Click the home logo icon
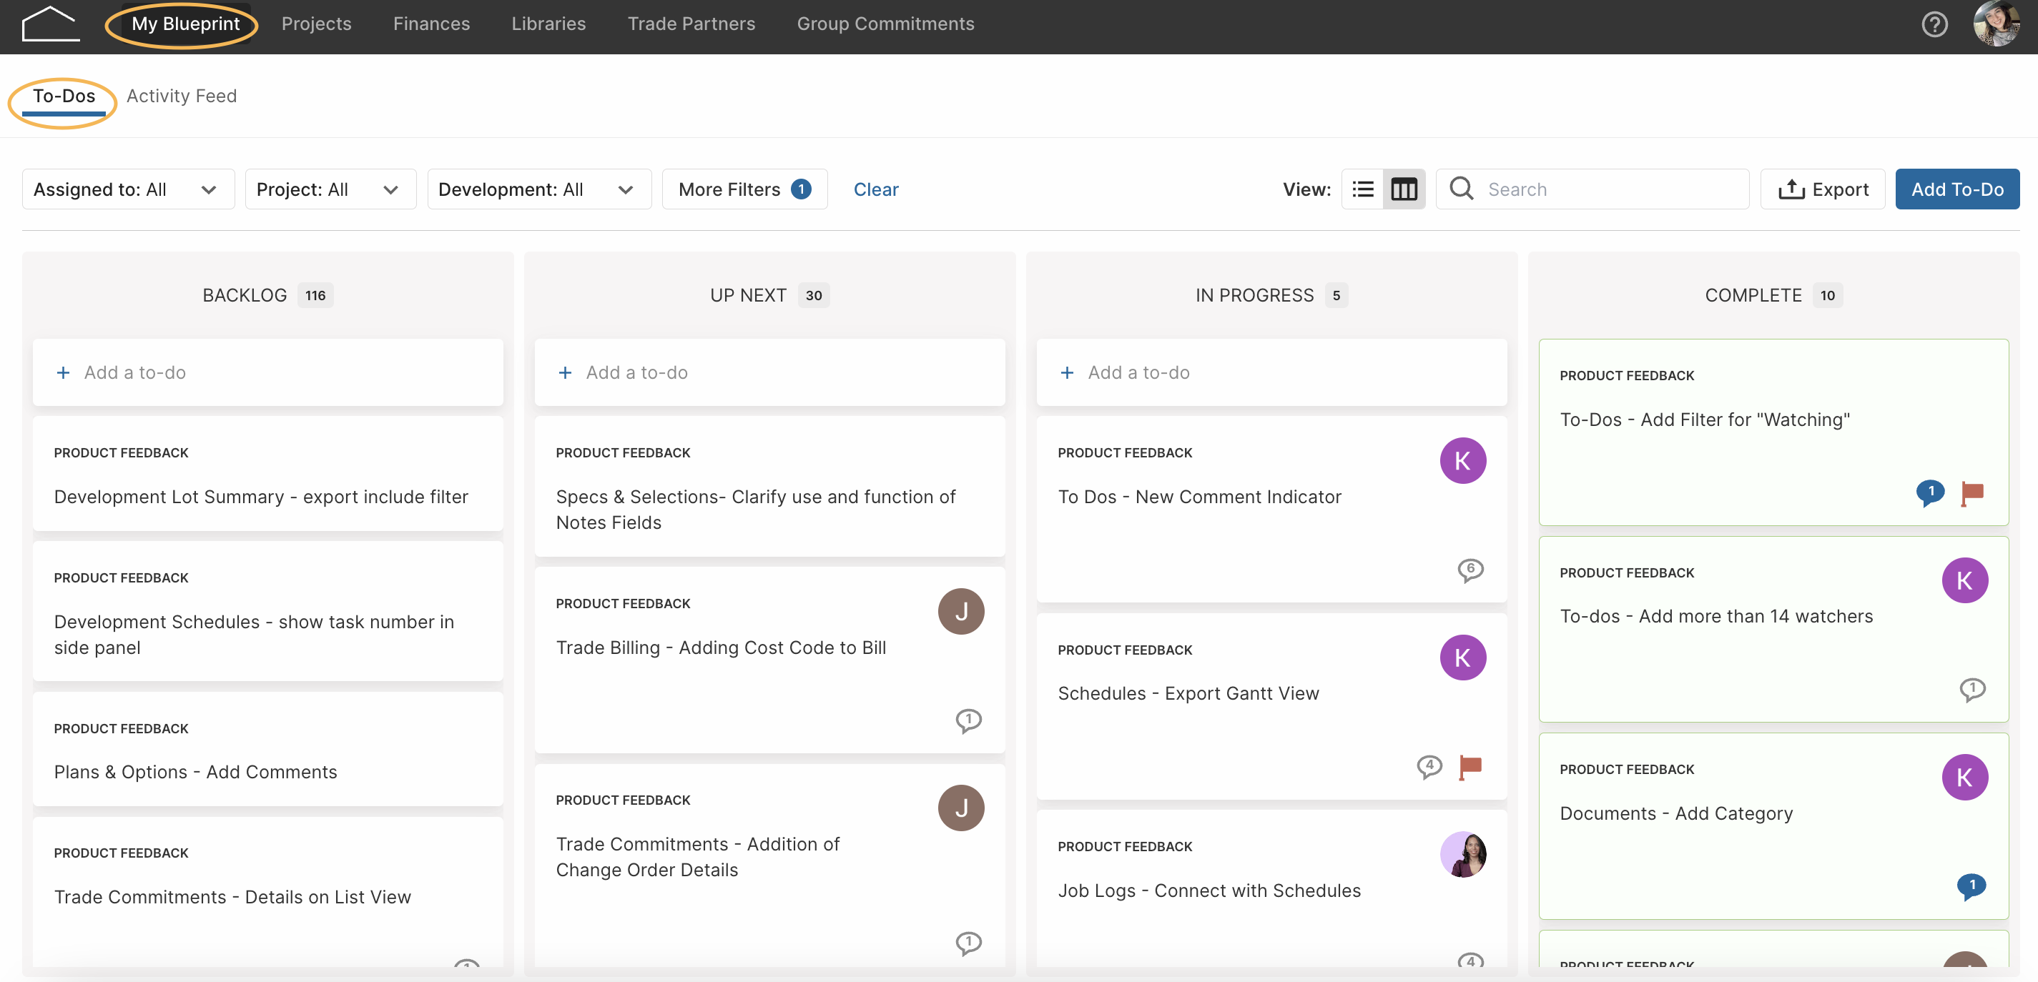 pyautogui.click(x=51, y=24)
